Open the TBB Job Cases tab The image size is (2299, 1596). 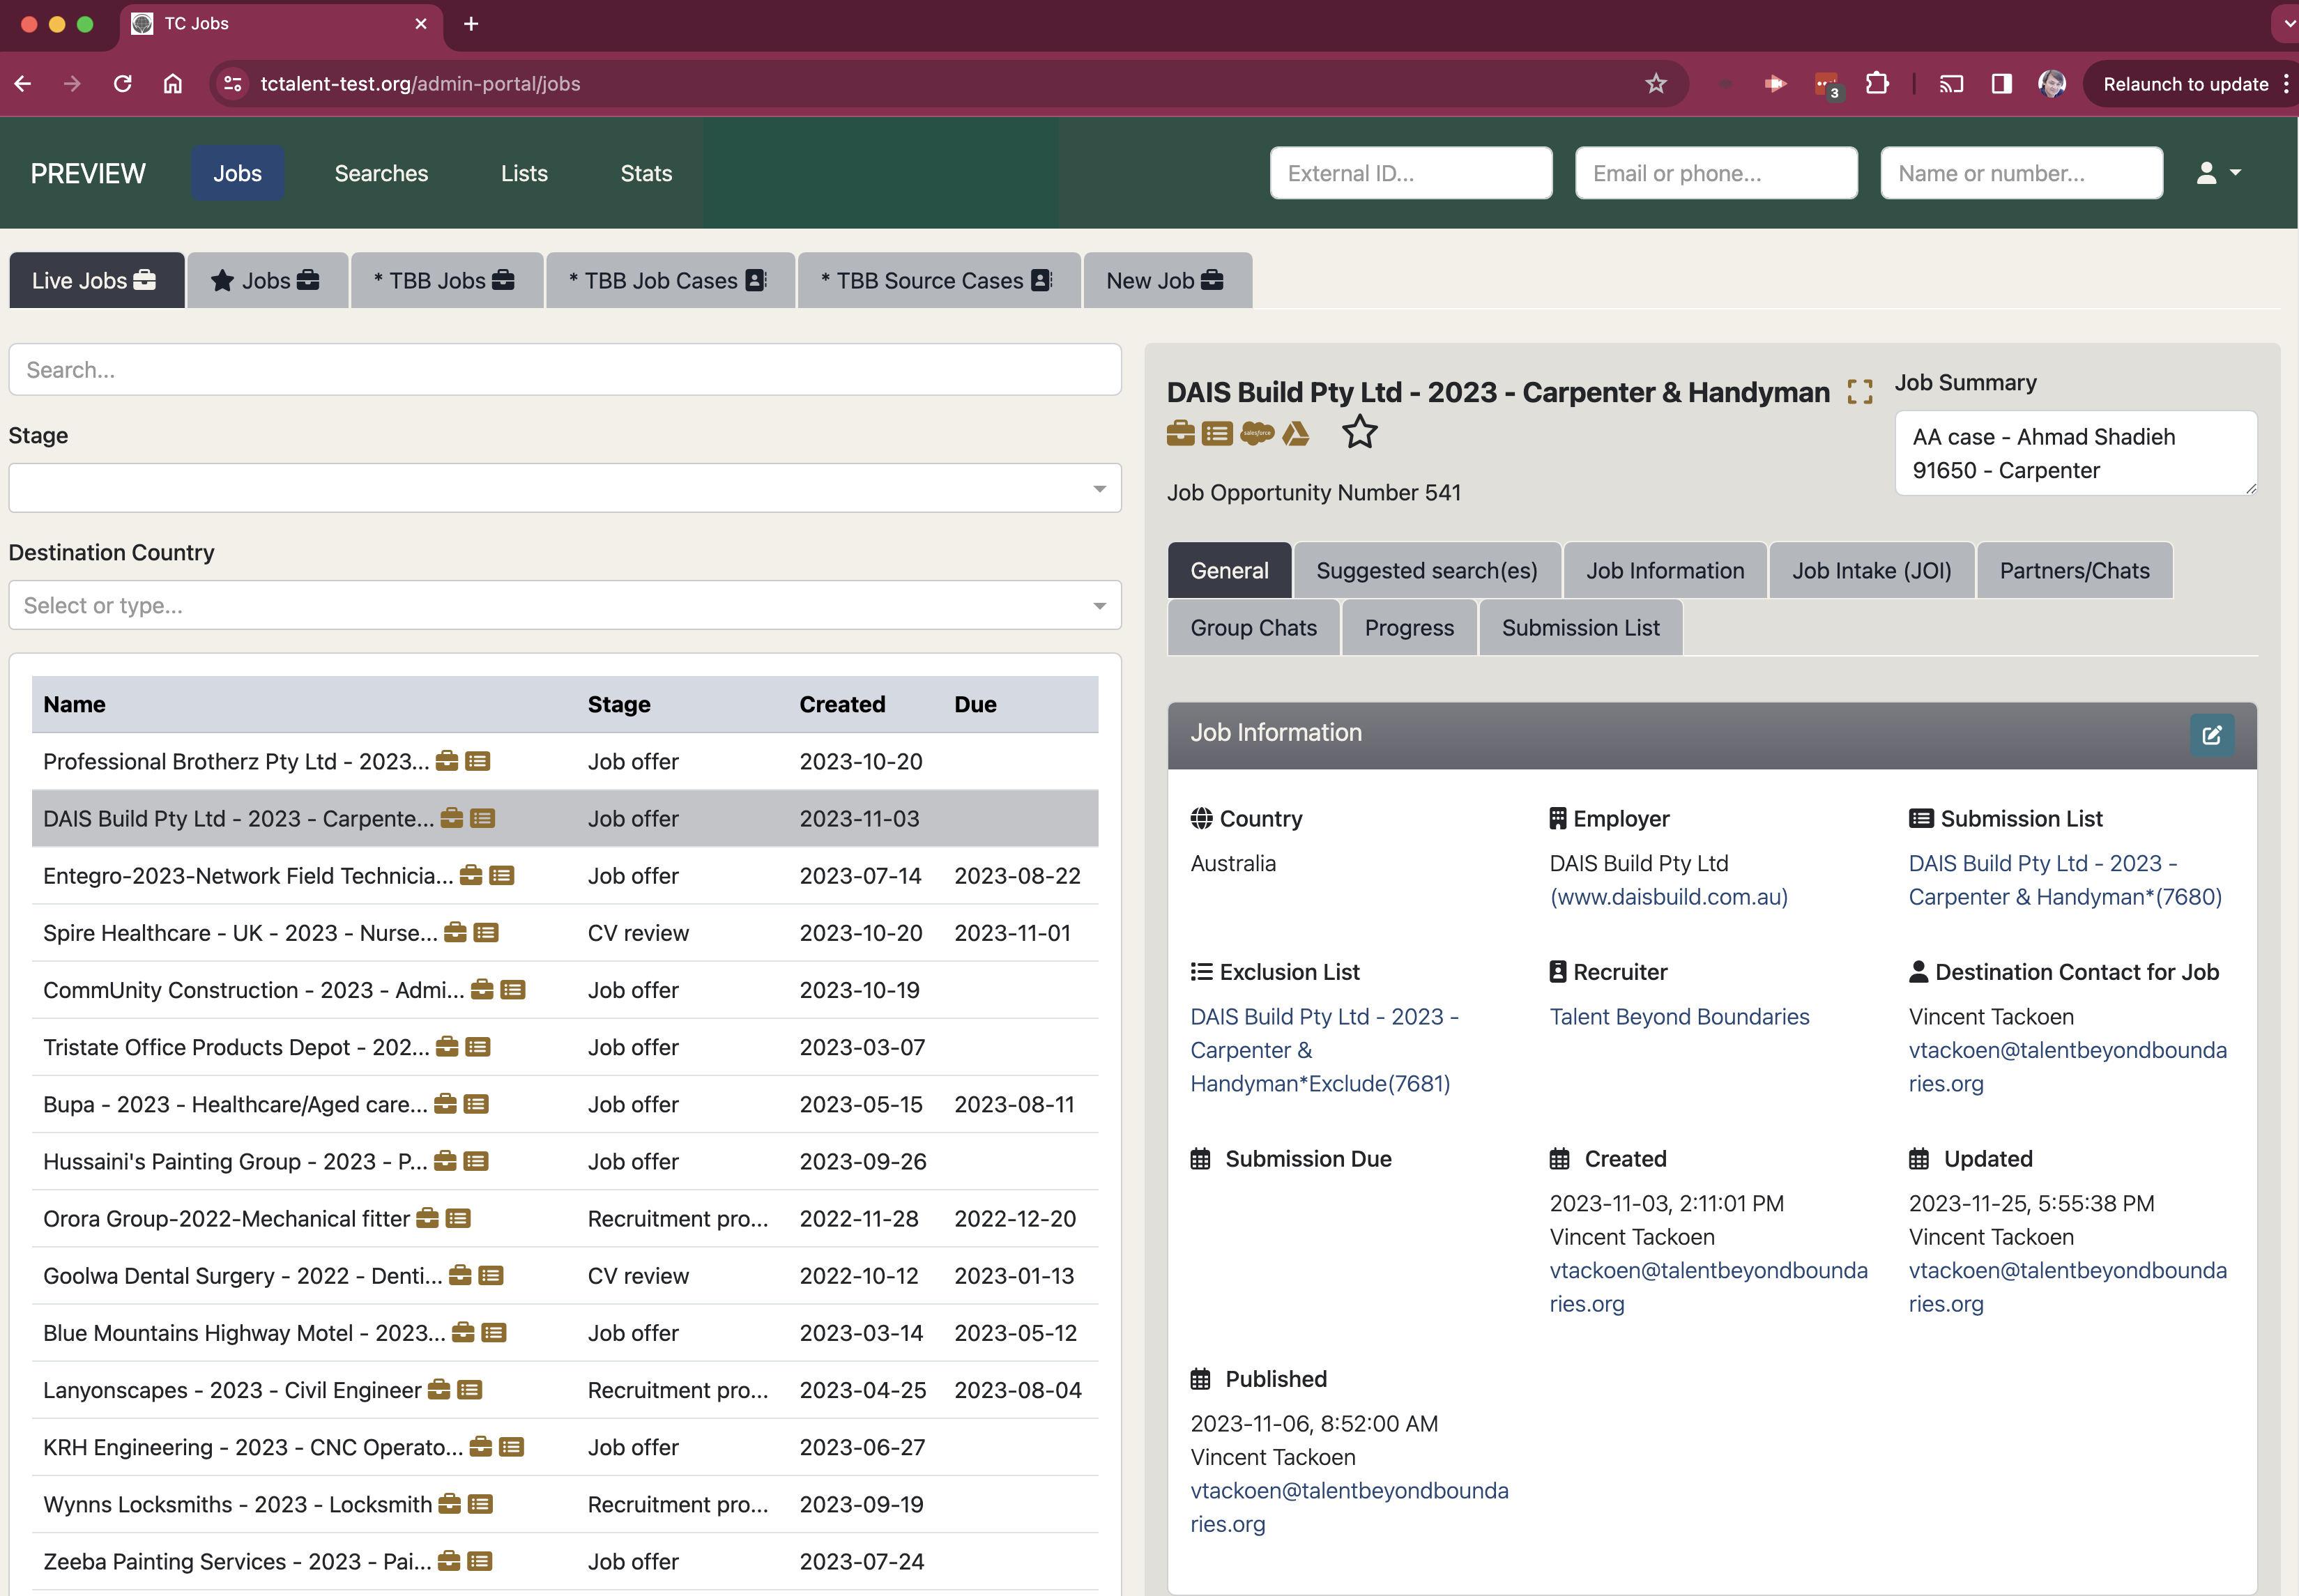pos(669,281)
